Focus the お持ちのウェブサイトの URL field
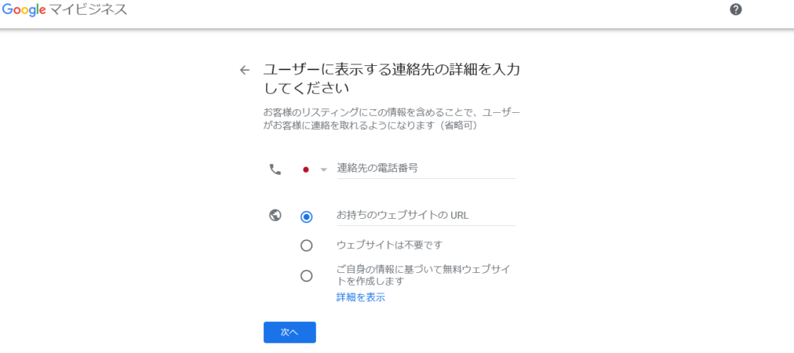 (426, 216)
